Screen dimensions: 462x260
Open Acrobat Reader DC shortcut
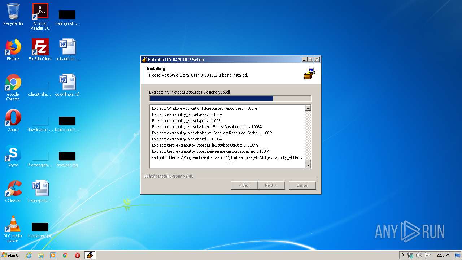tap(40, 17)
